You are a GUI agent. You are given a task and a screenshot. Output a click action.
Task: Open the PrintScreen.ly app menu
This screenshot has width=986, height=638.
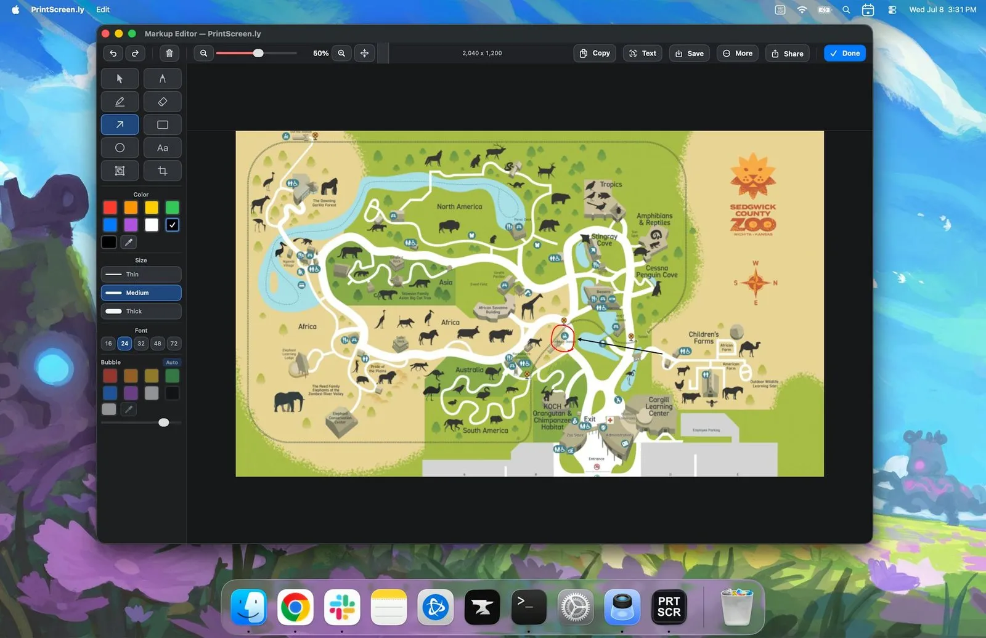click(x=57, y=9)
